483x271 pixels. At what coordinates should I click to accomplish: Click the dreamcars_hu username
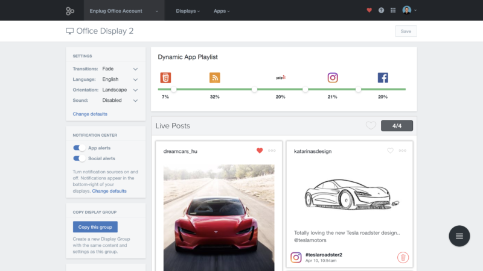click(x=180, y=151)
